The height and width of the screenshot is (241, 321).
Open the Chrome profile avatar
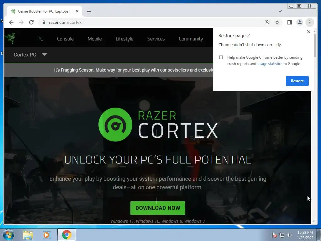point(299,22)
